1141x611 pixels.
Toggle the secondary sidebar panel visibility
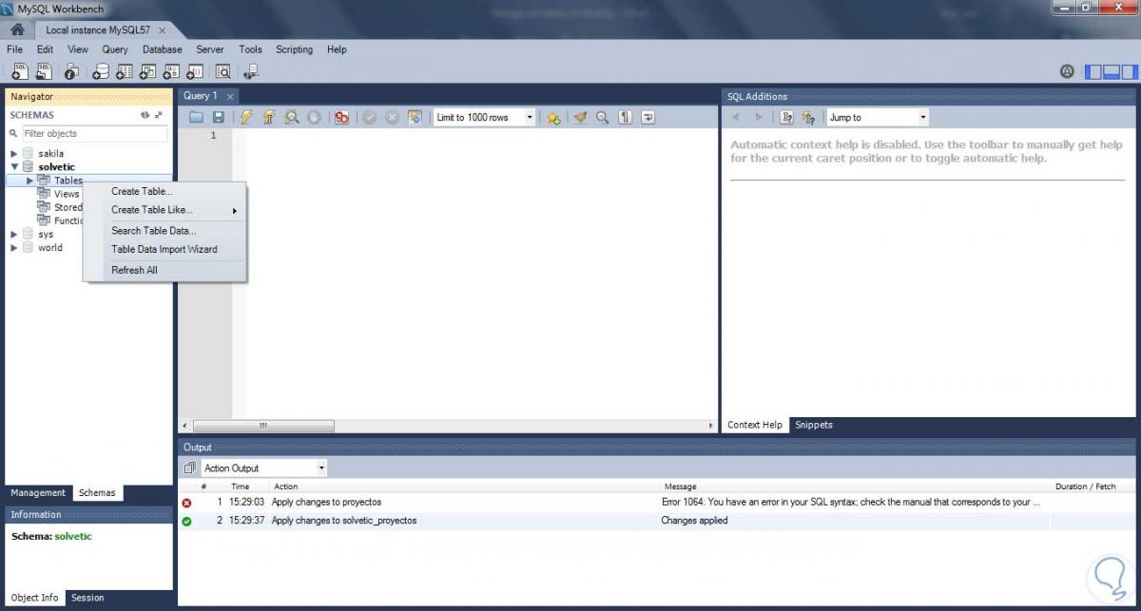[x=1129, y=71]
